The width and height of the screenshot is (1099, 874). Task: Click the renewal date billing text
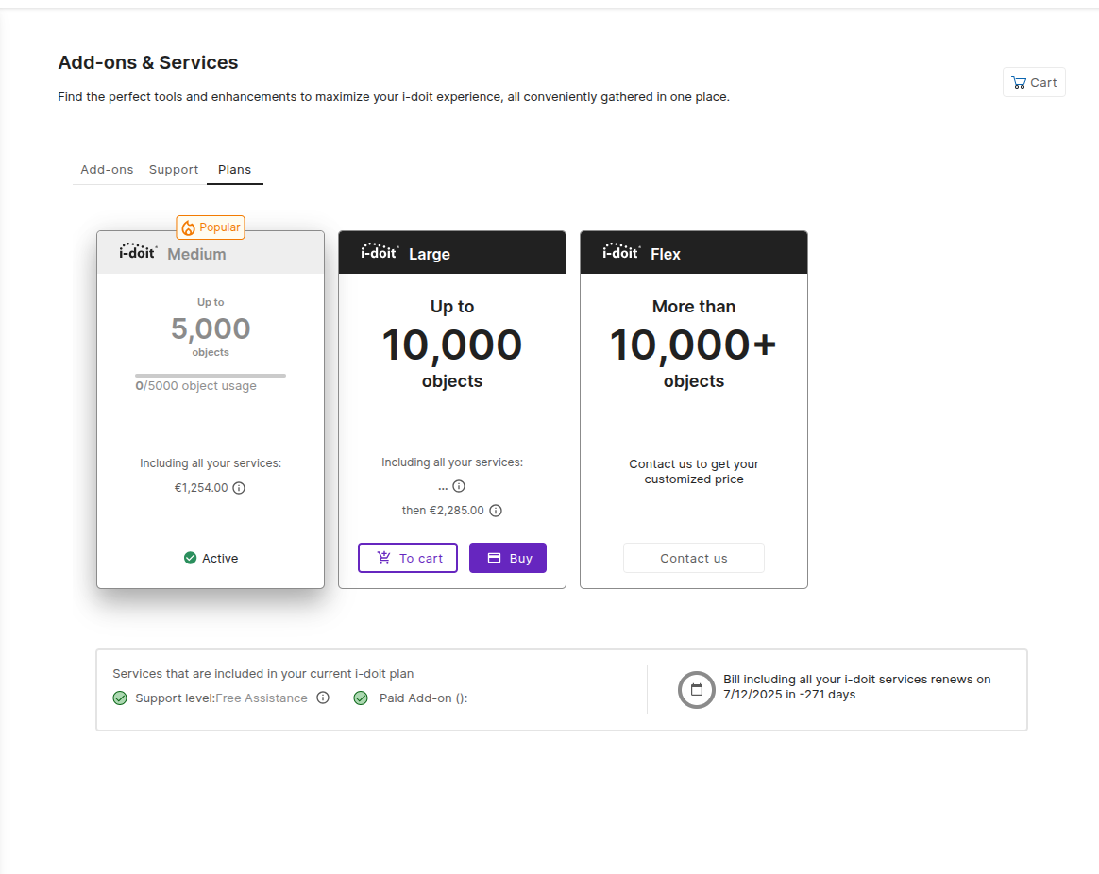(x=857, y=687)
